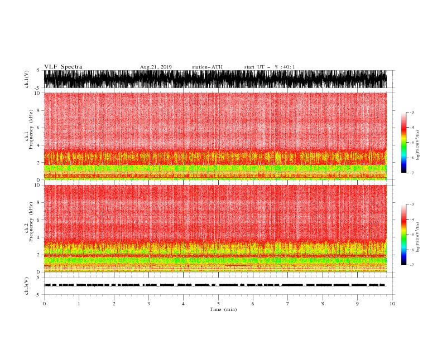The width and height of the screenshot is (442, 341).
Task: Click tick label "7" on the Time axis
Action: coord(288,304)
